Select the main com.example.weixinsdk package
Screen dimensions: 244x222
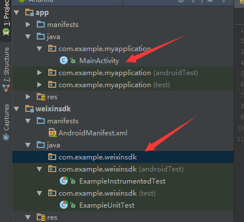[x=98, y=157]
